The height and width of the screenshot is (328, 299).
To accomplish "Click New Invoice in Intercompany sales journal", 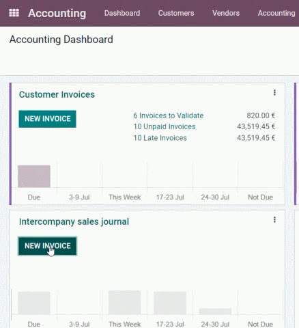I will point(47,246).
